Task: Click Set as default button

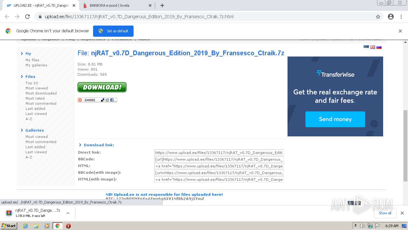Action: point(113,31)
